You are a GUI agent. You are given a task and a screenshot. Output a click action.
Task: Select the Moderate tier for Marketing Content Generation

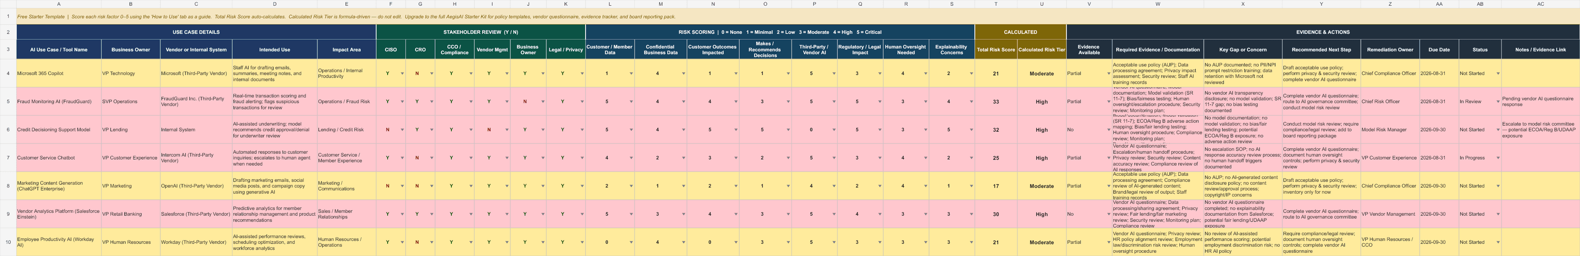[1041, 186]
